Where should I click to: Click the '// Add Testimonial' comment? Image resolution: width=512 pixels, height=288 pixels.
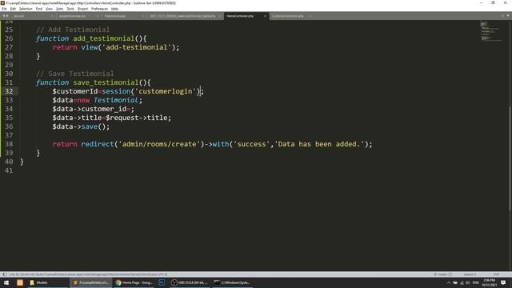pos(73,30)
